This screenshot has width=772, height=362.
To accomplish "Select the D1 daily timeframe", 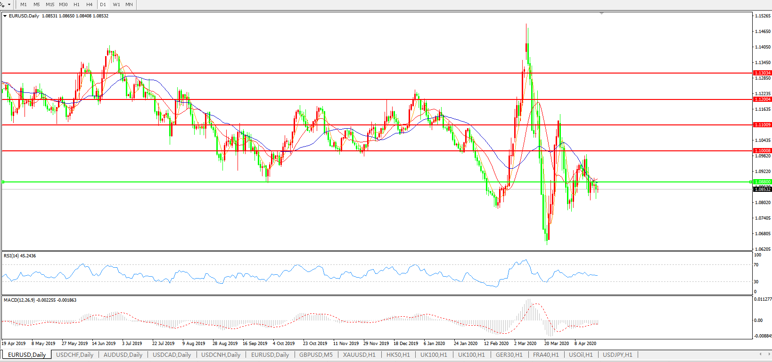I will pos(103,5).
